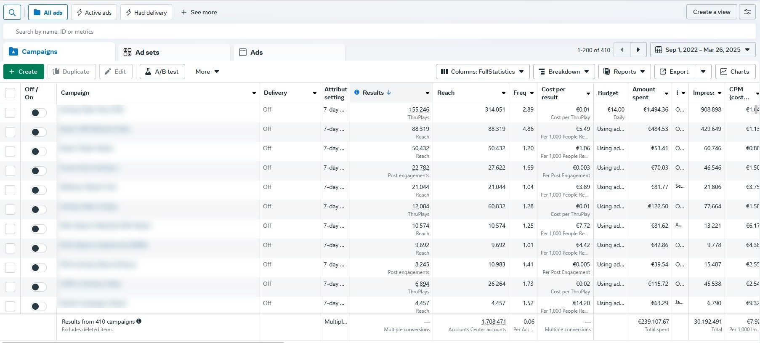Open the Breakdown dropdown
Image resolution: width=760 pixels, height=343 pixels.
point(564,72)
